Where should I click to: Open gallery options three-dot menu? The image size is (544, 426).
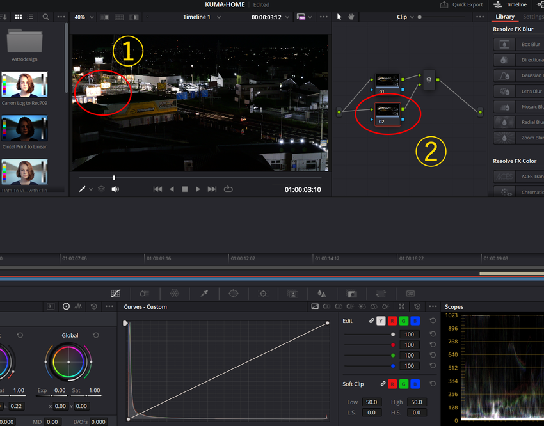click(x=61, y=17)
